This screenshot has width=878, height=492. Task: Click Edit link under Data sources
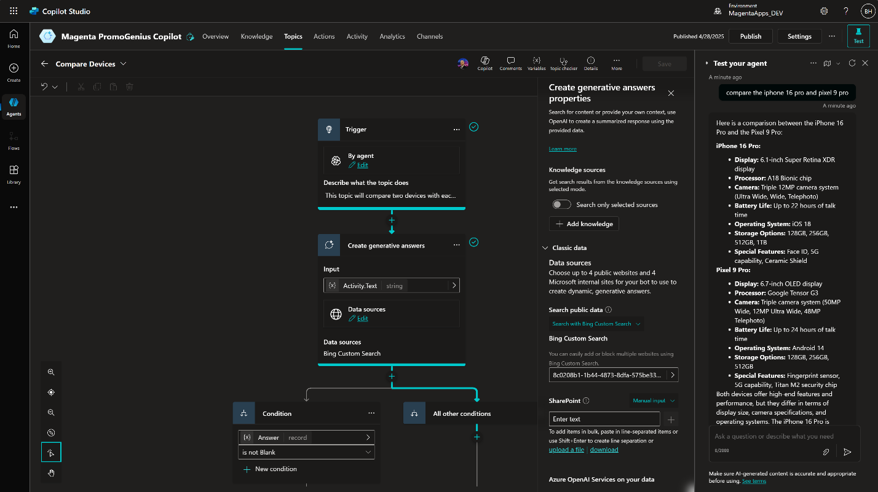point(362,319)
